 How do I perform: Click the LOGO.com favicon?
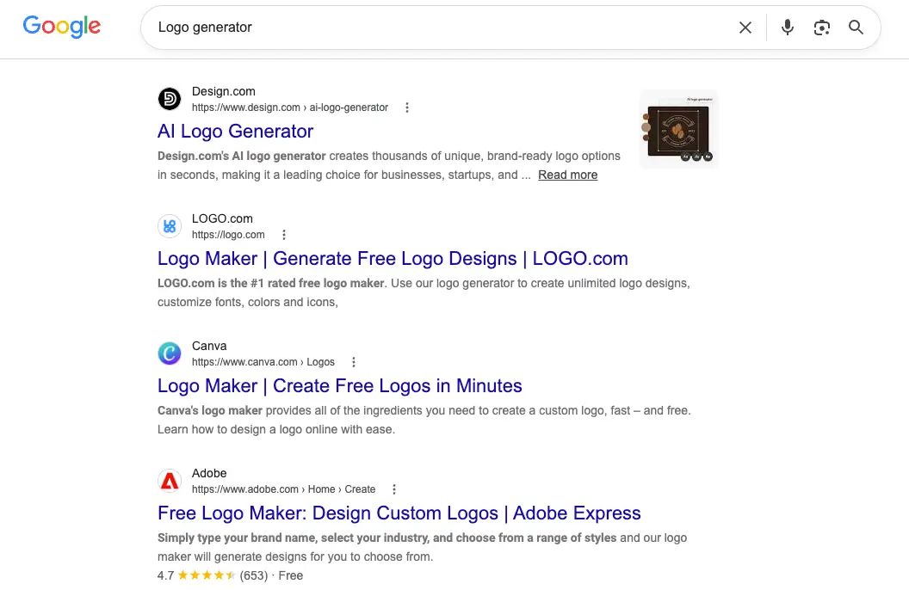click(x=170, y=226)
